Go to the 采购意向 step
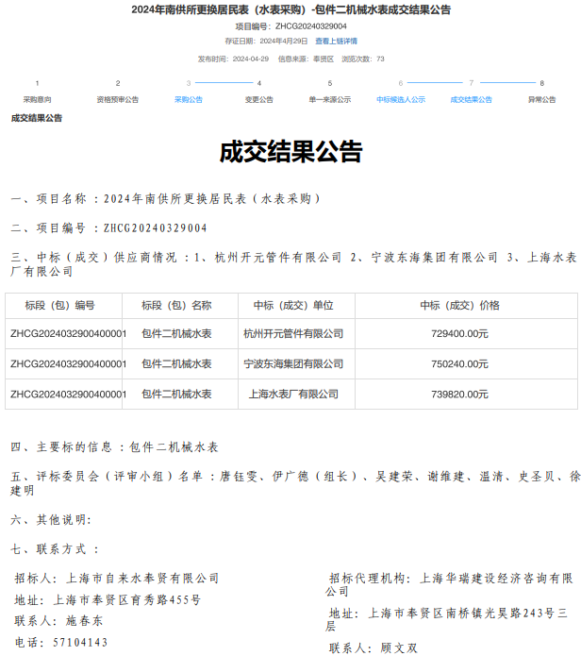Viewport: 581px width, 656px height. pos(38,99)
